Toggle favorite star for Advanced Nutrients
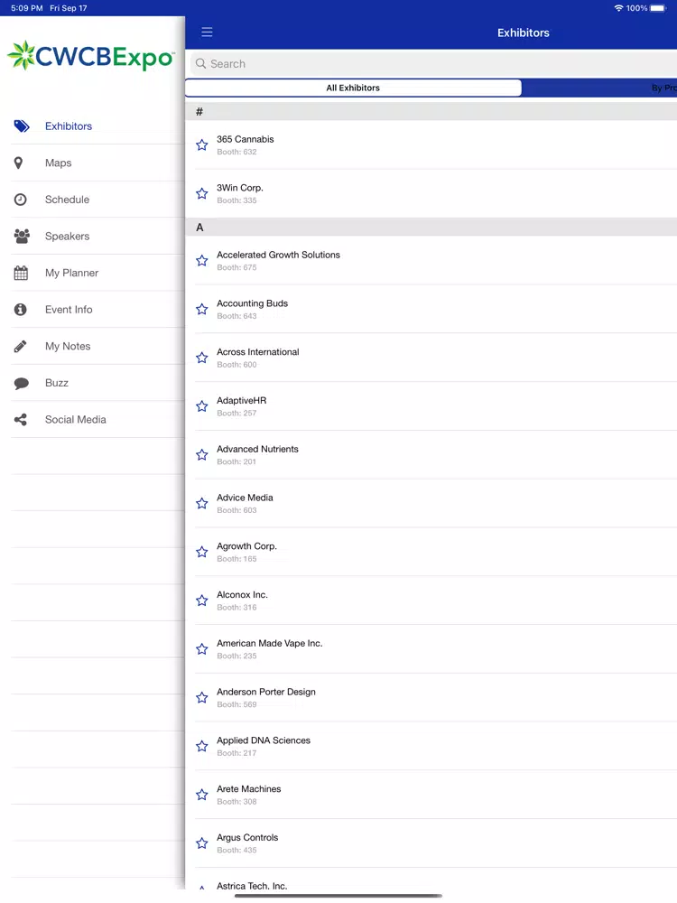The height and width of the screenshot is (903, 677). tap(202, 455)
